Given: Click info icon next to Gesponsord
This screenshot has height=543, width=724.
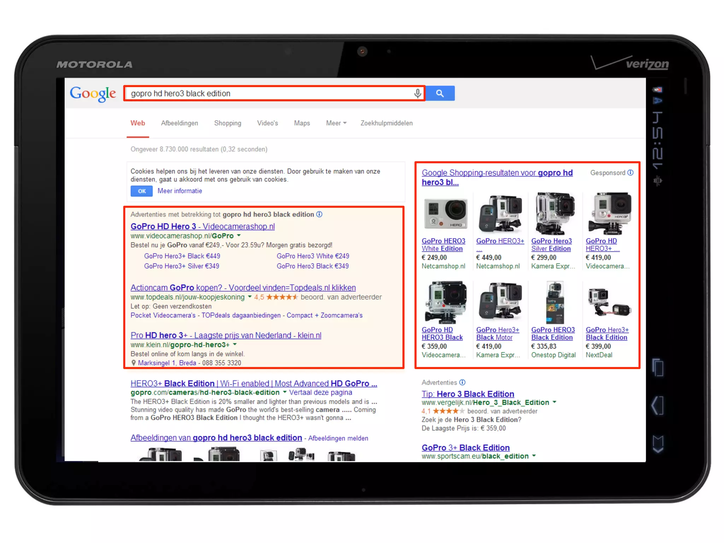Looking at the screenshot, I should point(630,173).
